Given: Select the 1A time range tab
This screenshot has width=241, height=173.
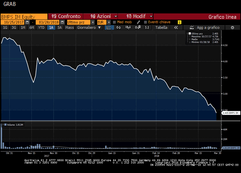Looking at the screenshot, I should tap(51, 27).
